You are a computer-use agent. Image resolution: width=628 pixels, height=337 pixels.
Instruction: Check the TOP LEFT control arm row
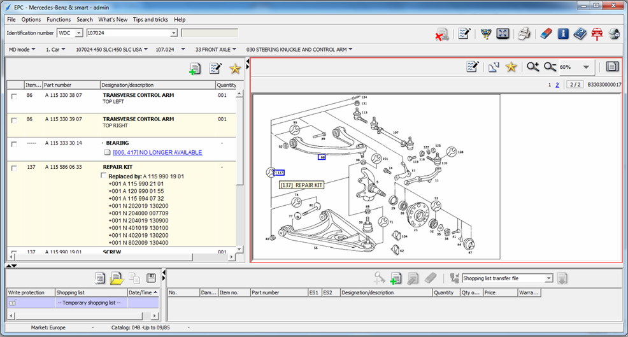click(x=15, y=96)
